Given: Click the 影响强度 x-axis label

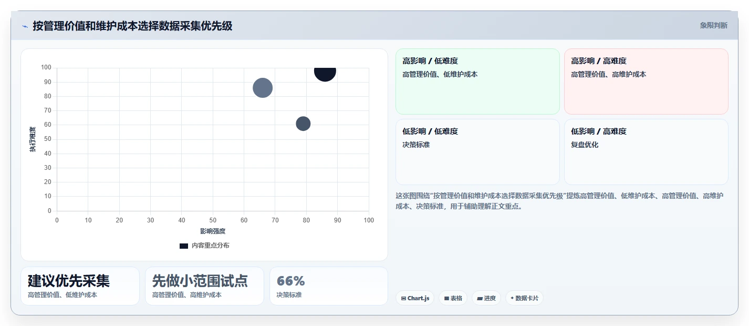Looking at the screenshot, I should point(213,231).
